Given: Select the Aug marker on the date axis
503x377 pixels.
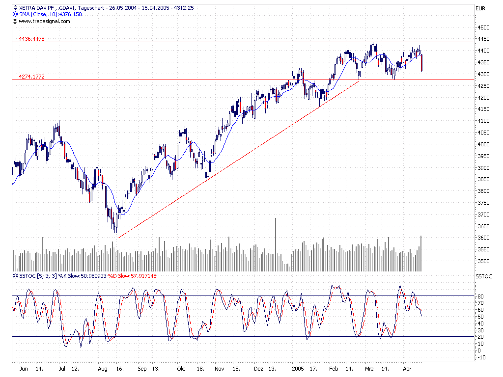Looking at the screenshot, I should 103,369.
